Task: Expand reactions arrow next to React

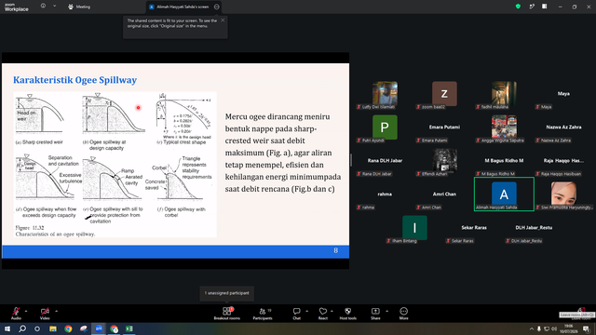Action: point(332,311)
